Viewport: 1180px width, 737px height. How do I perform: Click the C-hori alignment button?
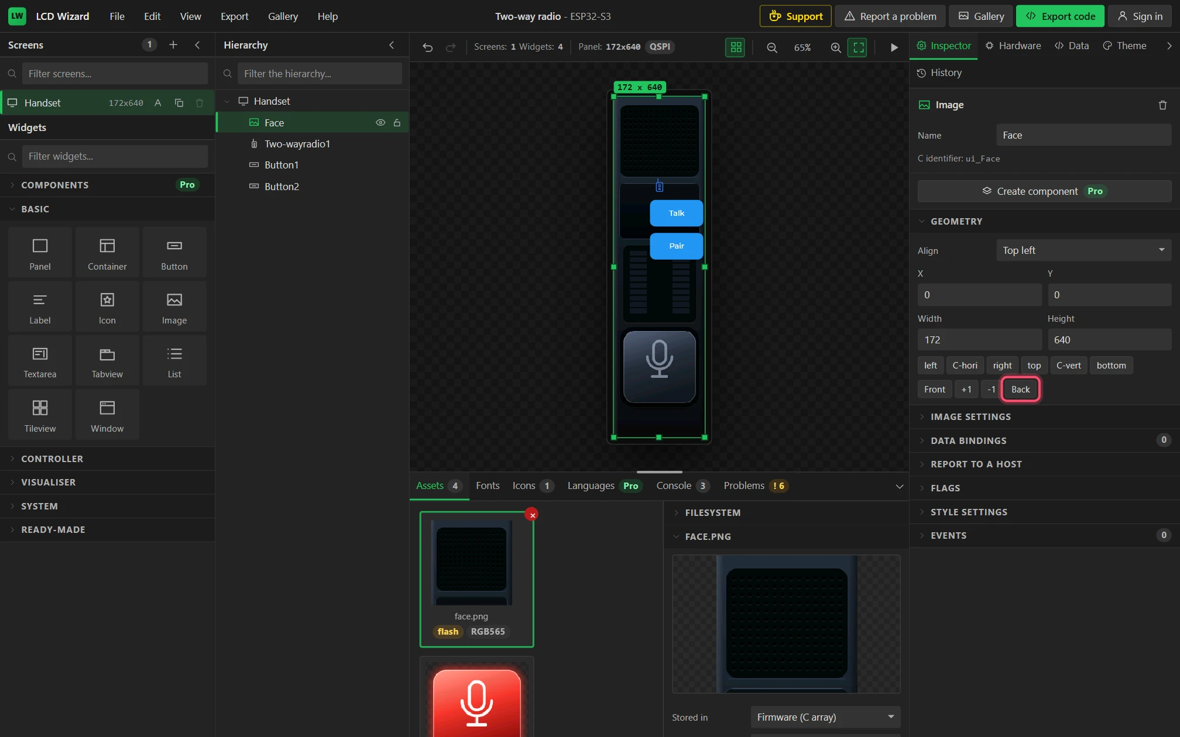pyautogui.click(x=965, y=366)
